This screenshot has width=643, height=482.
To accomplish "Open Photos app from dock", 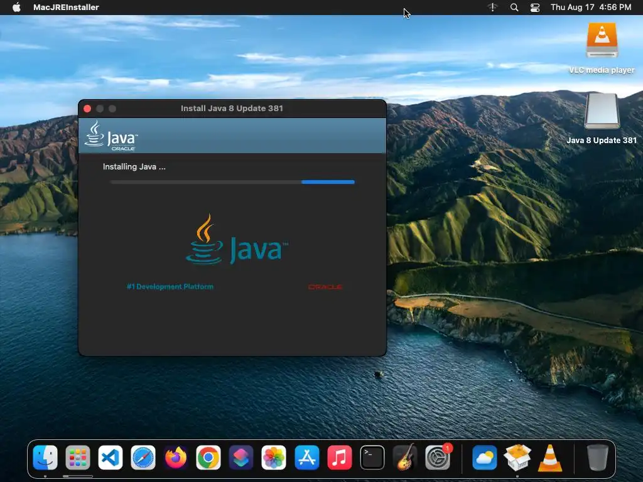I will pos(274,458).
